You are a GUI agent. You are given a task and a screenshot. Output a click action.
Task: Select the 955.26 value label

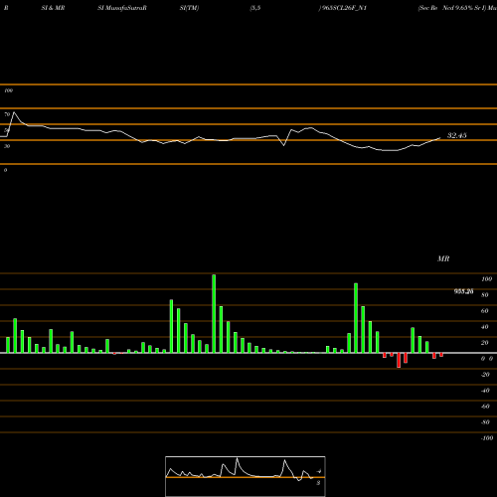click(x=463, y=291)
